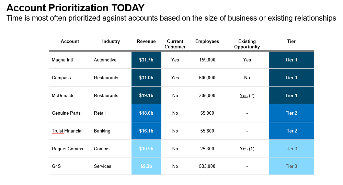This screenshot has height=185, width=343.
Task: Click the Account column header
Action: click(x=70, y=42)
